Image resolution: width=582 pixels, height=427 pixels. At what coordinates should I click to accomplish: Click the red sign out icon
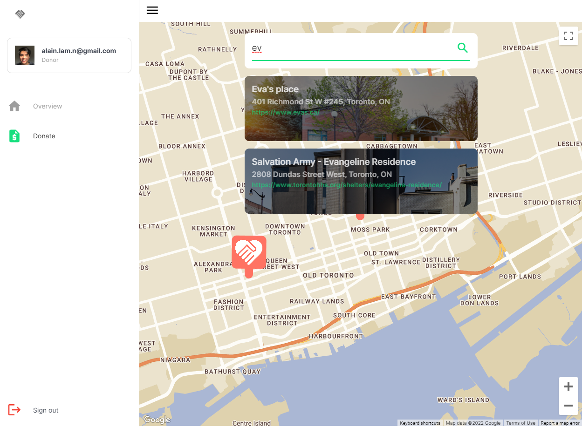point(14,410)
